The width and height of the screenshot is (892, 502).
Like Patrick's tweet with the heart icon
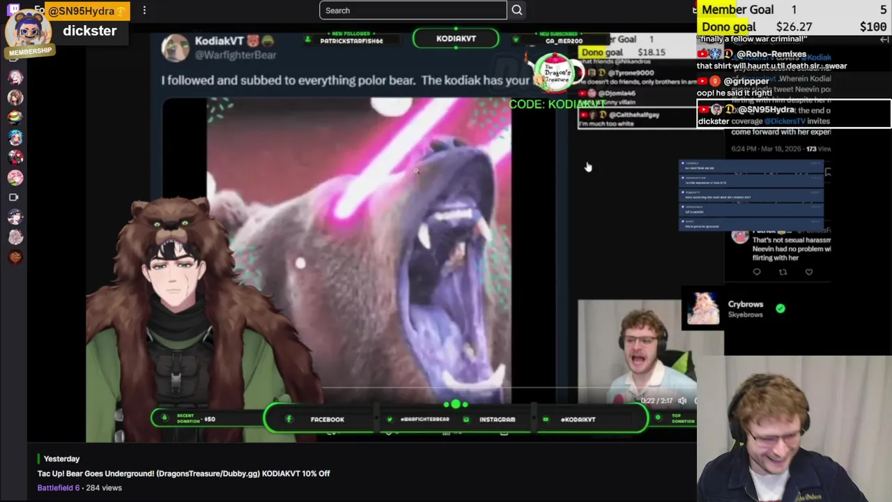tap(809, 272)
